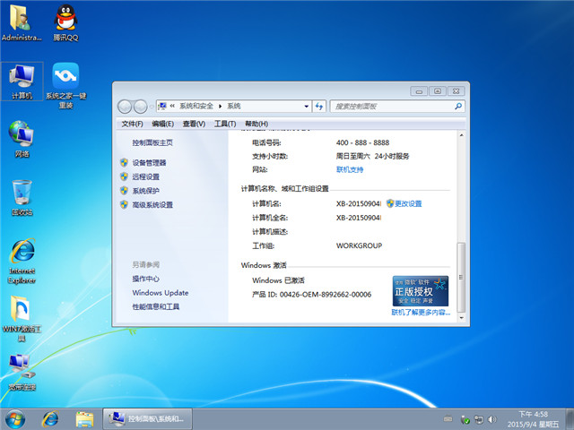This screenshot has width=574, height=430.
Task: Select the phone number 400 - 888 - 8888
Action: click(x=362, y=142)
